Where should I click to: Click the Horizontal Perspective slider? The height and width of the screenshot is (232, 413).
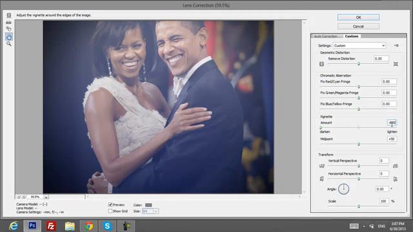359,179
